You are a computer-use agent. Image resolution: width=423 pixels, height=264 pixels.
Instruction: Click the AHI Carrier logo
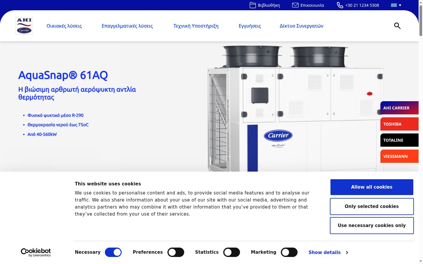[x=24, y=26]
